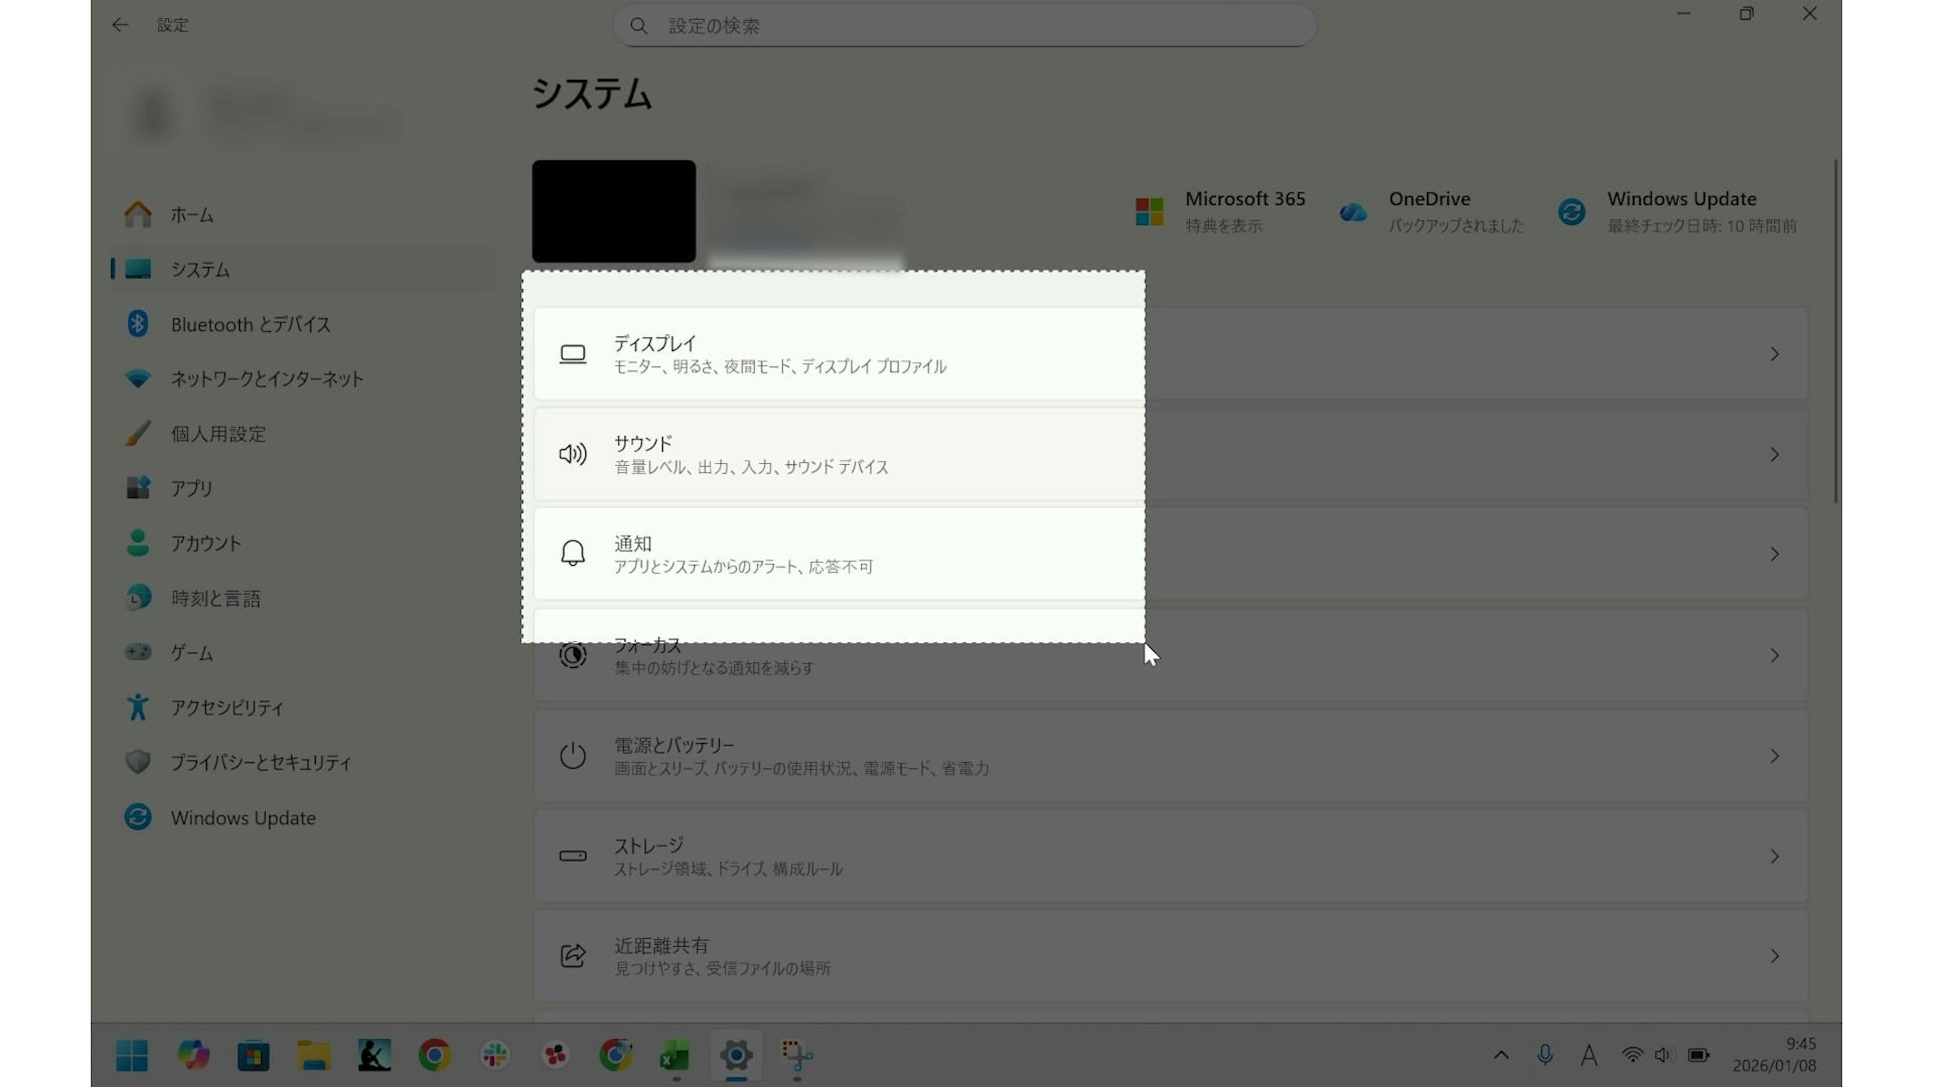
Task: Open ネットワークとインターネット settings
Action: click(x=266, y=379)
